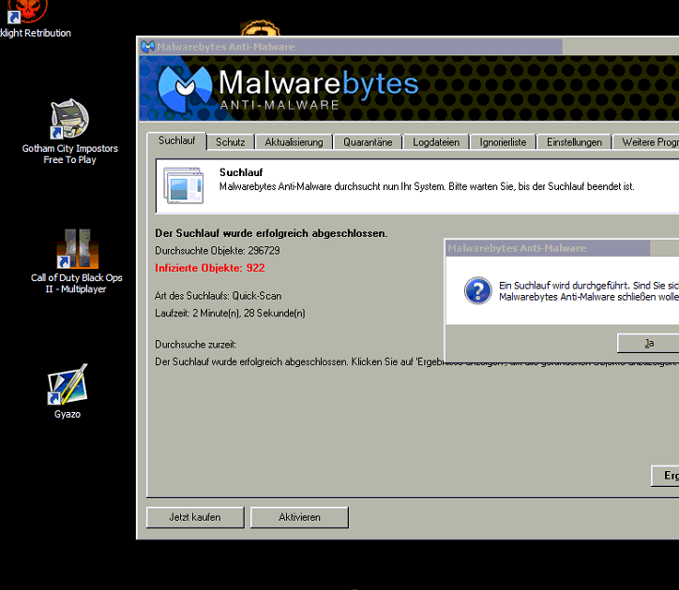Image resolution: width=679 pixels, height=590 pixels.
Task: Click the Suchlauf scan windows icon
Action: [x=184, y=185]
